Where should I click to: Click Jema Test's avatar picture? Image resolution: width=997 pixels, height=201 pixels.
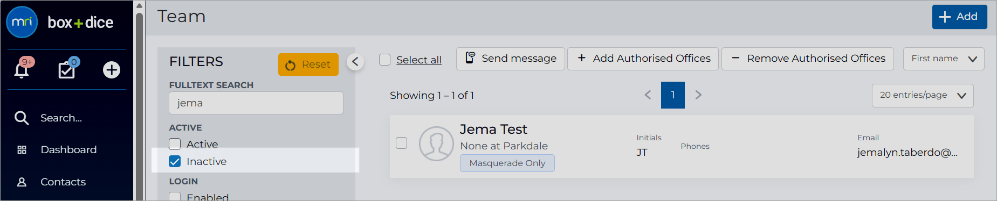pos(436,143)
